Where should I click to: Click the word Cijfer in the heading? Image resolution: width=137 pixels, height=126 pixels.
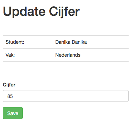click(64, 12)
